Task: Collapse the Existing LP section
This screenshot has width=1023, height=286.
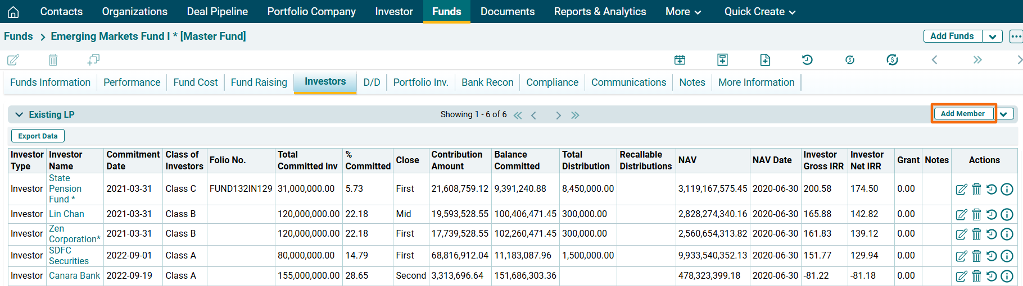Action: [x=19, y=114]
